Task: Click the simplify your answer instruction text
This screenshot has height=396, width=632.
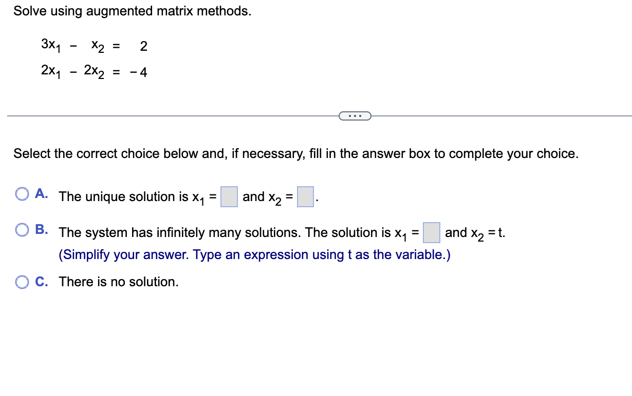Action: pyautogui.click(x=254, y=254)
